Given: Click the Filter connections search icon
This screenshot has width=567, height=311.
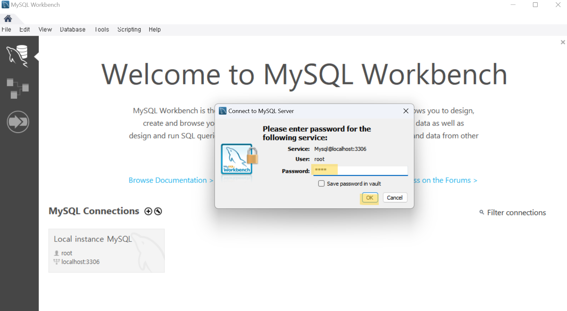Looking at the screenshot, I should coord(482,212).
